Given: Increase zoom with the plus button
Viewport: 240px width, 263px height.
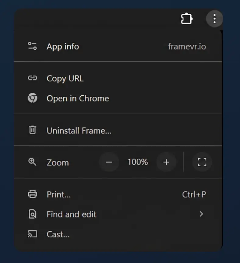Looking at the screenshot, I should click(x=166, y=162).
